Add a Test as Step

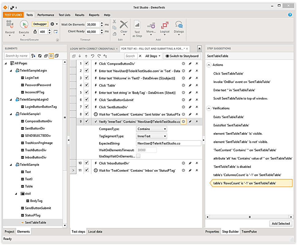[137, 25]
